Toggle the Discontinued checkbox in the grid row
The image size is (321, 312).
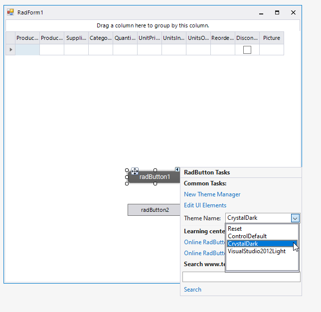(247, 50)
